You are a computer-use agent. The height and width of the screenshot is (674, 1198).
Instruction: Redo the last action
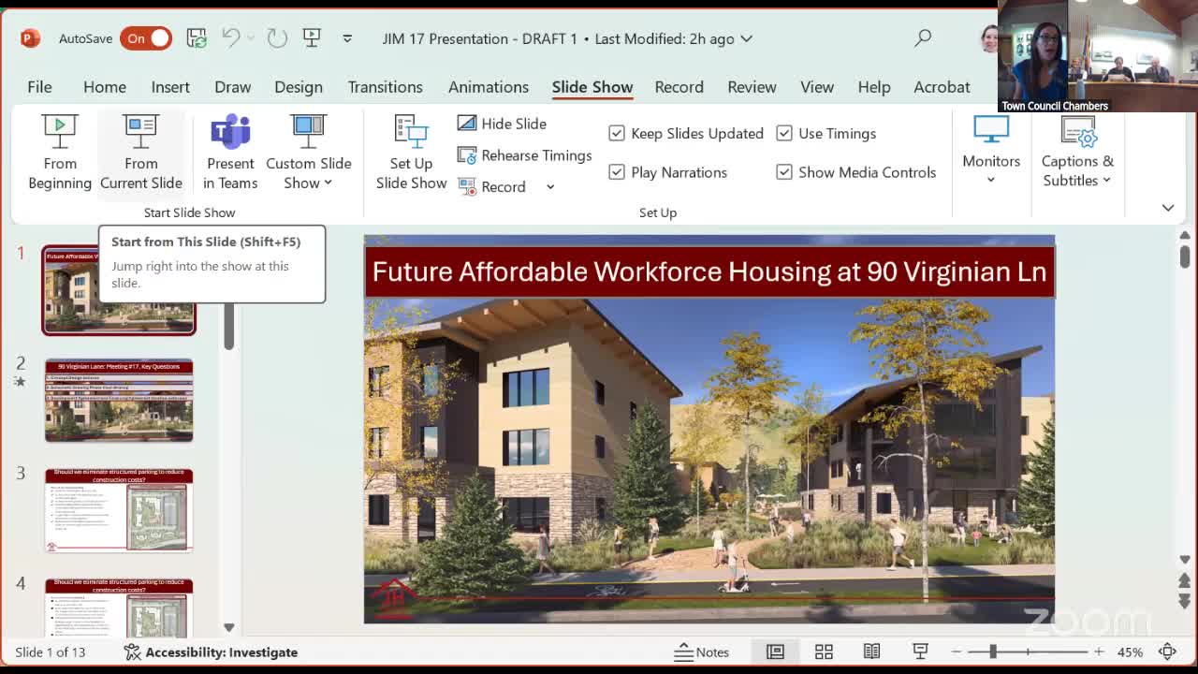coord(277,38)
